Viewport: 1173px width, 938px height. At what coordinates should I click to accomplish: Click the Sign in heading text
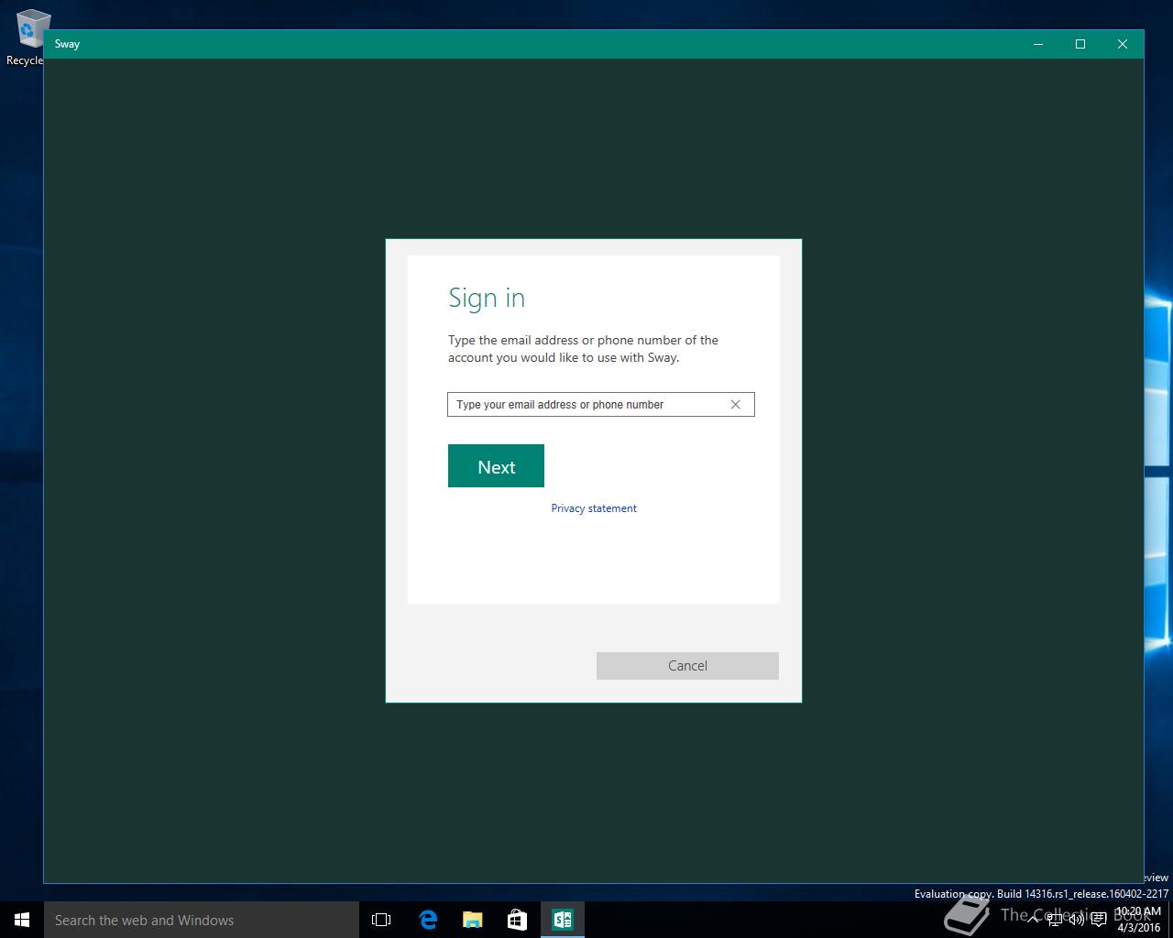487,298
